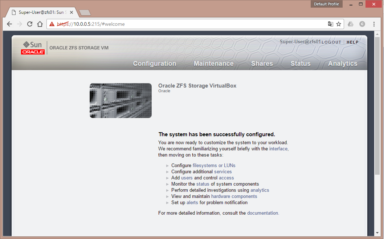Reload the page with refresh icon
This screenshot has width=384, height=239.
(30, 24)
